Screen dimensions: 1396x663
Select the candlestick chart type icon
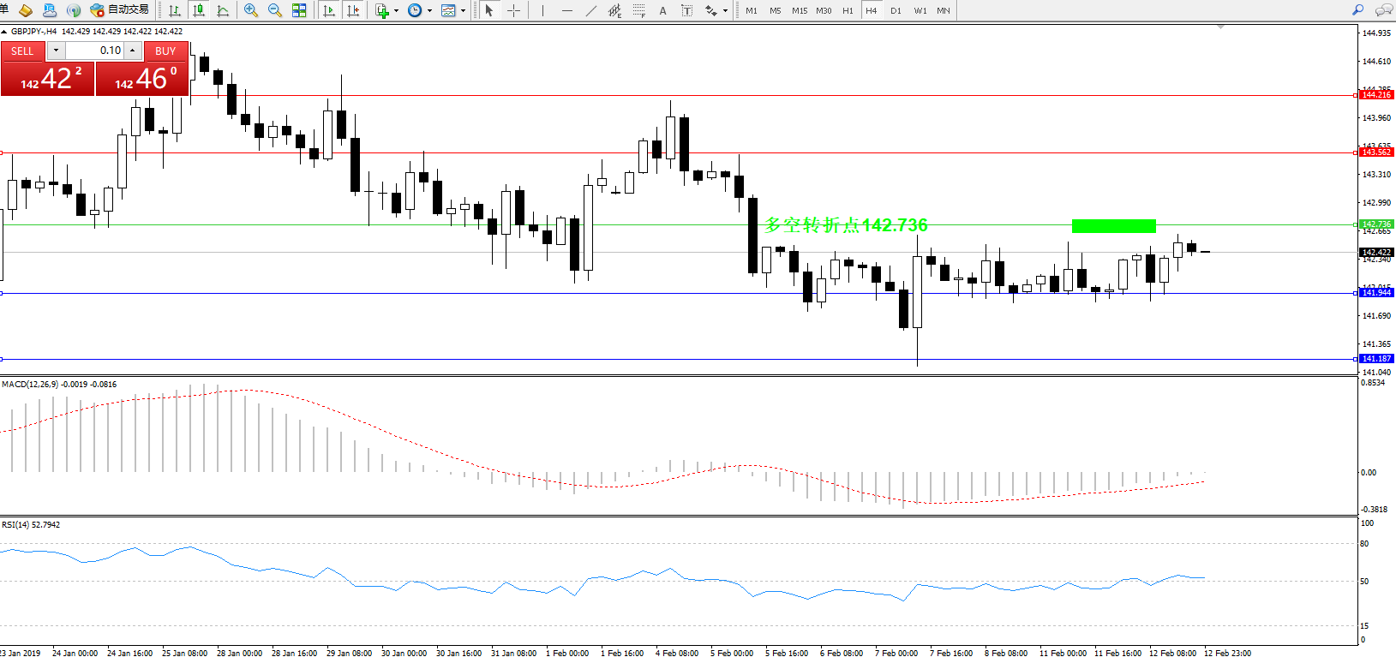[x=199, y=10]
